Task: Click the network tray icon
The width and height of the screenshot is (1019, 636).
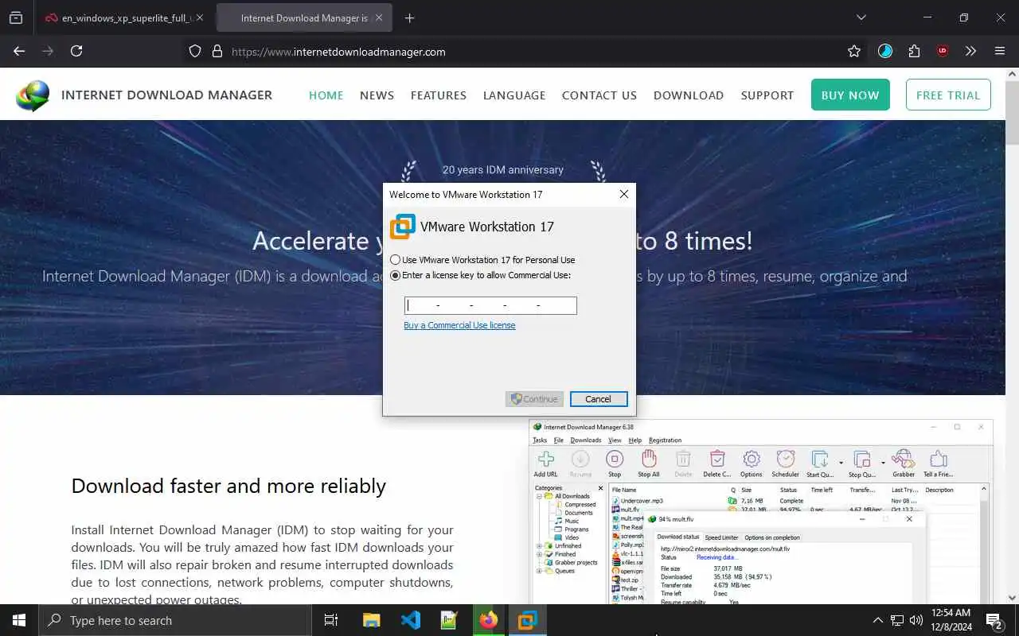Action: tap(897, 620)
